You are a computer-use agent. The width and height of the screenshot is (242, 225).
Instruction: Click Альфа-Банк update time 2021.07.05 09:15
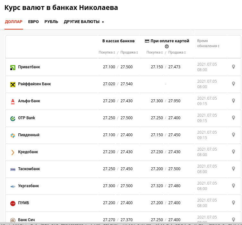(x=207, y=101)
